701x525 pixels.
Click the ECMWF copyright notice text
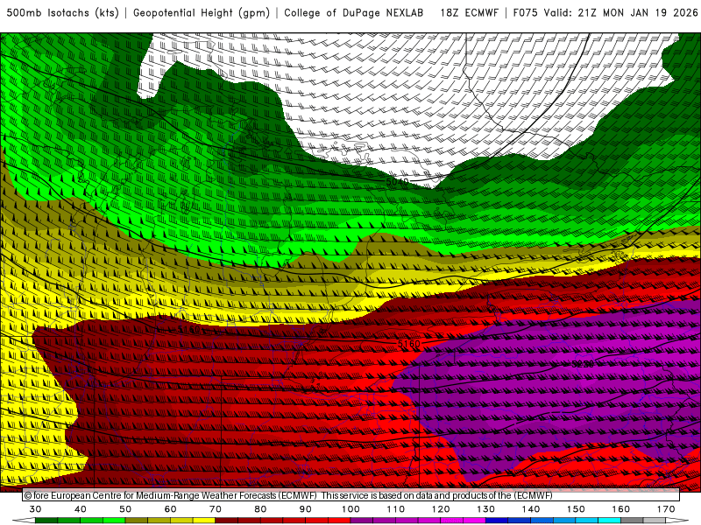[288, 495]
